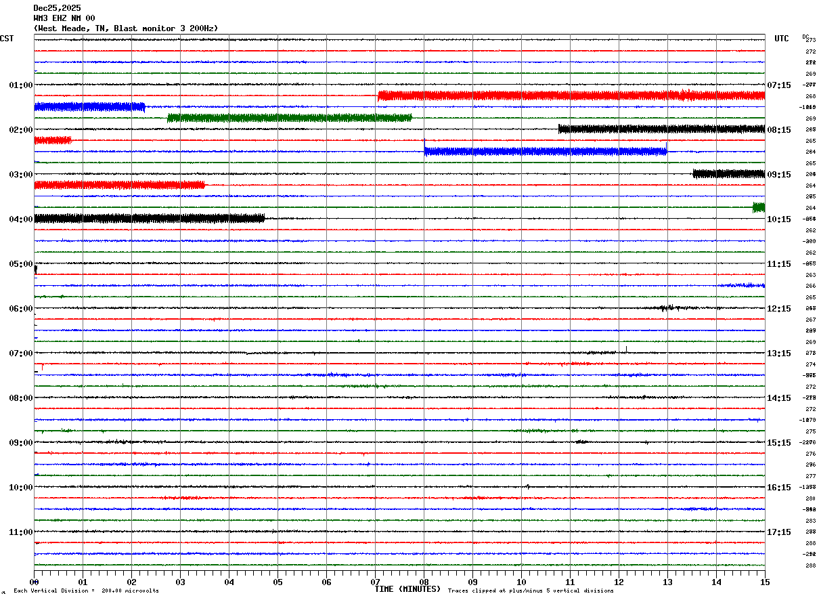Select minute tick label 06 on time axis
This screenshot has width=819, height=600.
click(x=326, y=582)
